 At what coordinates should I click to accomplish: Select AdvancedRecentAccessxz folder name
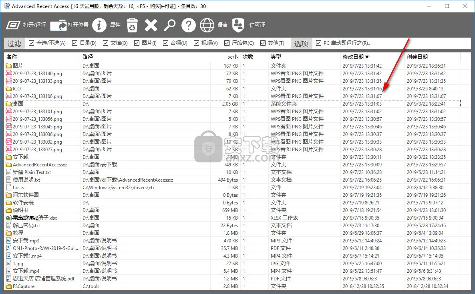click(40, 164)
